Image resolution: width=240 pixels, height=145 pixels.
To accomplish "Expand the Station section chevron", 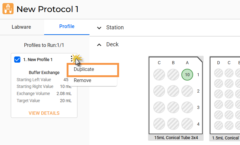I will point(99,28).
